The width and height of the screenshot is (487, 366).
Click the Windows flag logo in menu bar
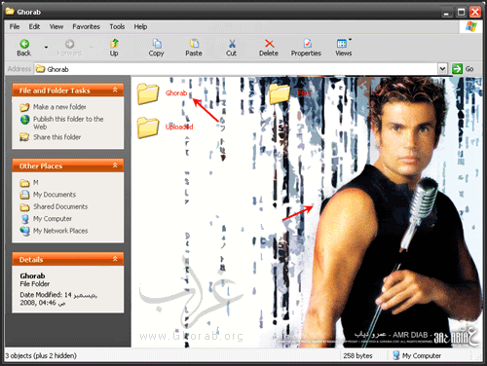pos(471,26)
